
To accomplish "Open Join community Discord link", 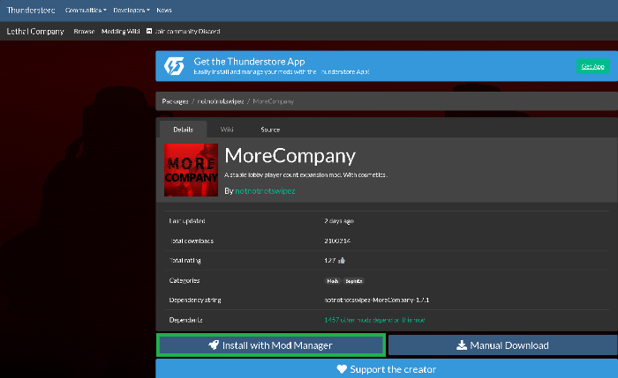I will [187, 32].
